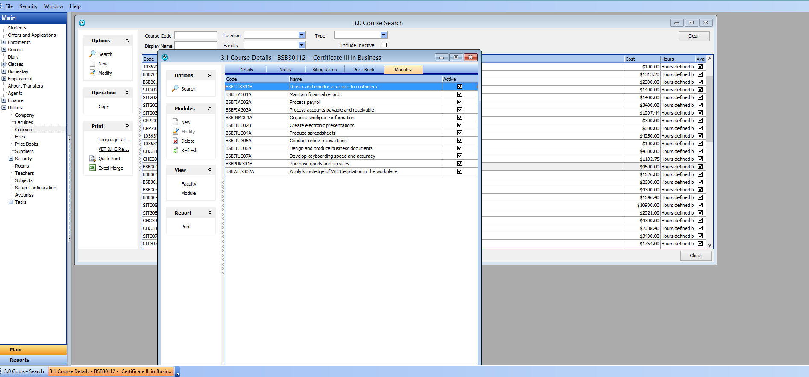Image resolution: width=809 pixels, height=377 pixels.
Task: Enable the Include InActive checkbox
Action: pyautogui.click(x=384, y=45)
